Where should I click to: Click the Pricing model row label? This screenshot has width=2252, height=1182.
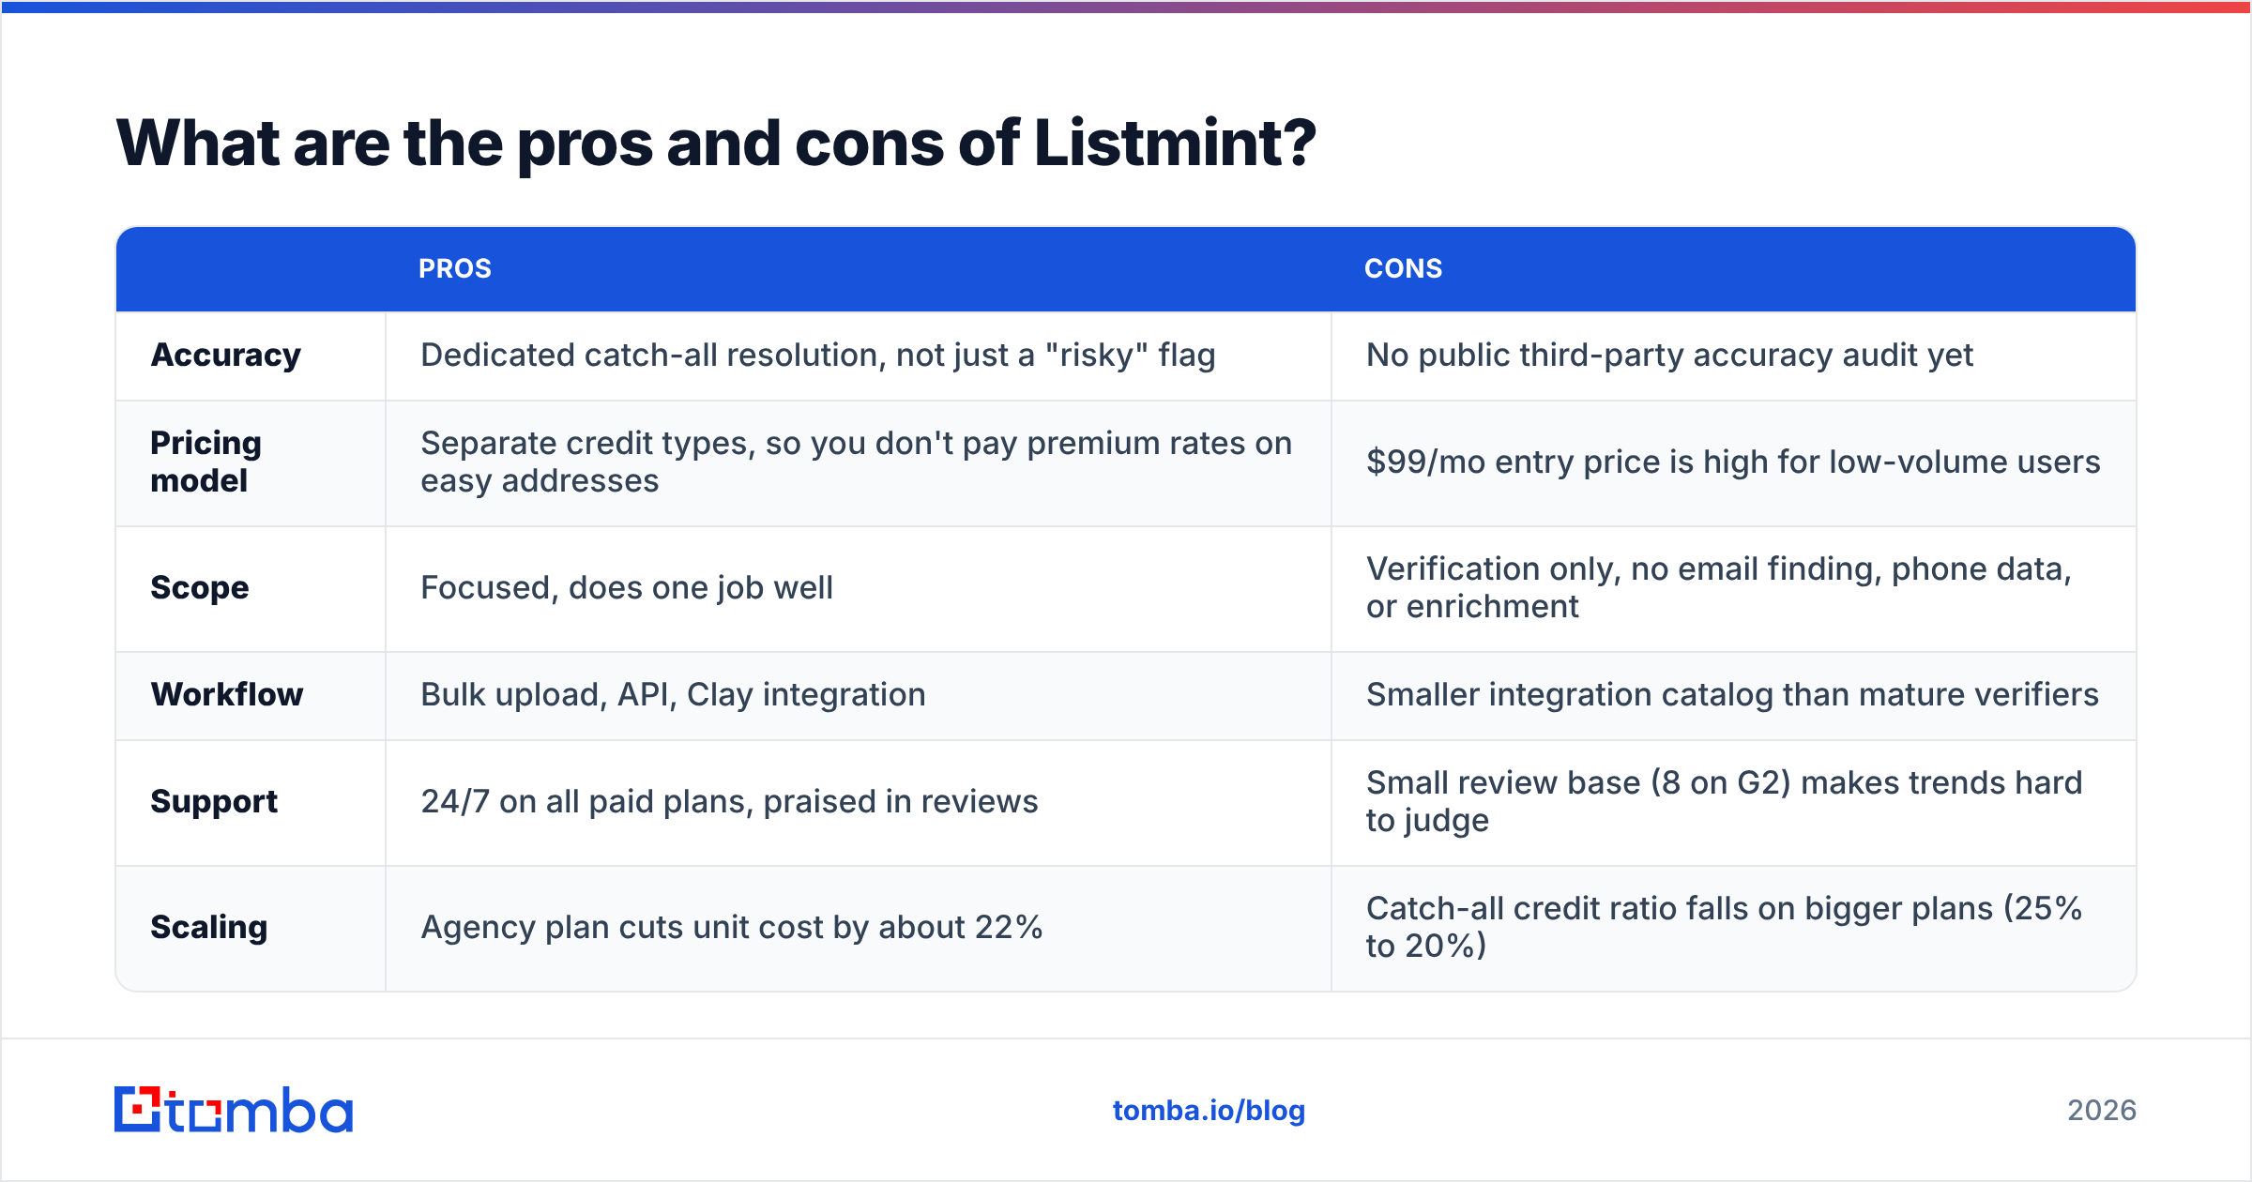coord(206,462)
